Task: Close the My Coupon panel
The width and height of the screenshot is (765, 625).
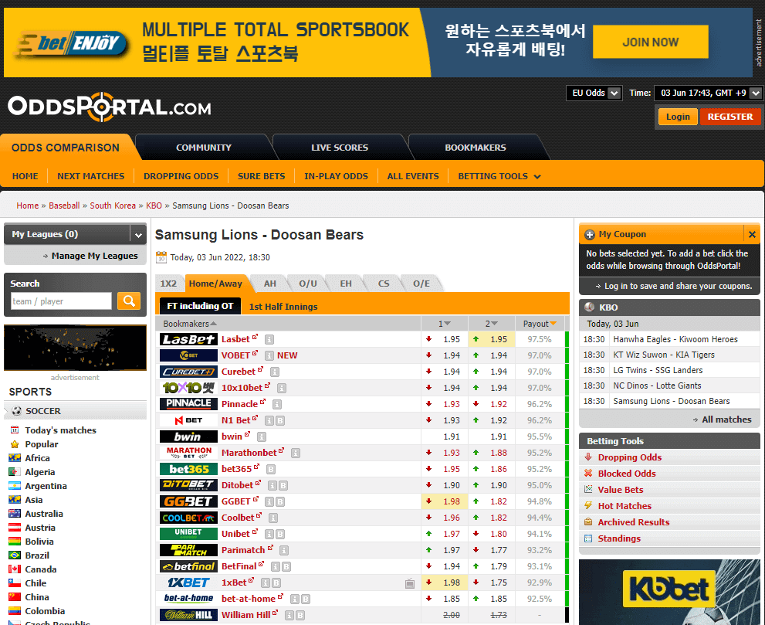Action: coord(752,234)
